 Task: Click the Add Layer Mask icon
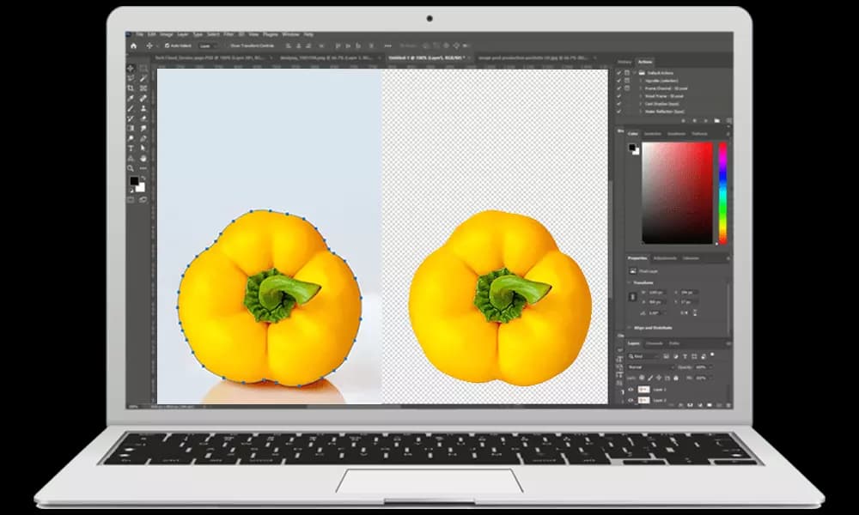point(691,404)
